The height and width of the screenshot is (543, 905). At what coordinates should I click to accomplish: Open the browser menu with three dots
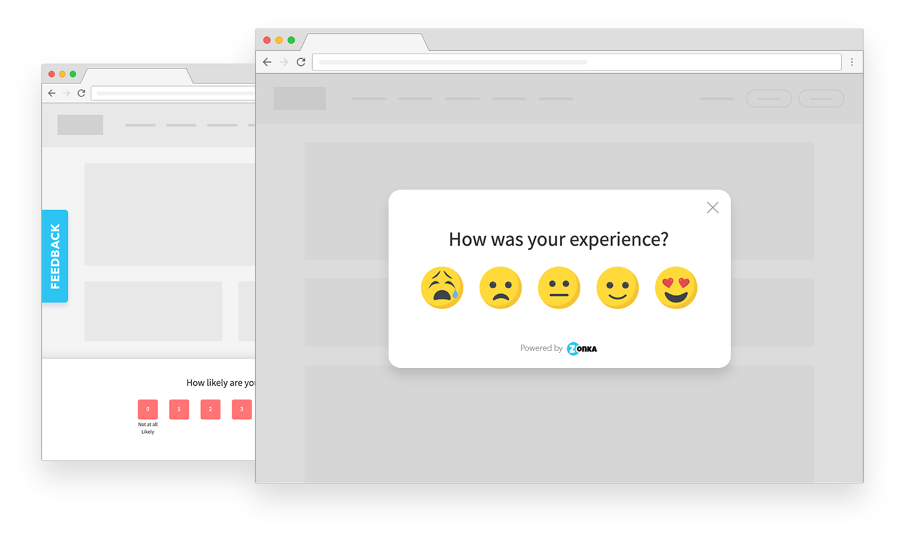click(x=852, y=61)
